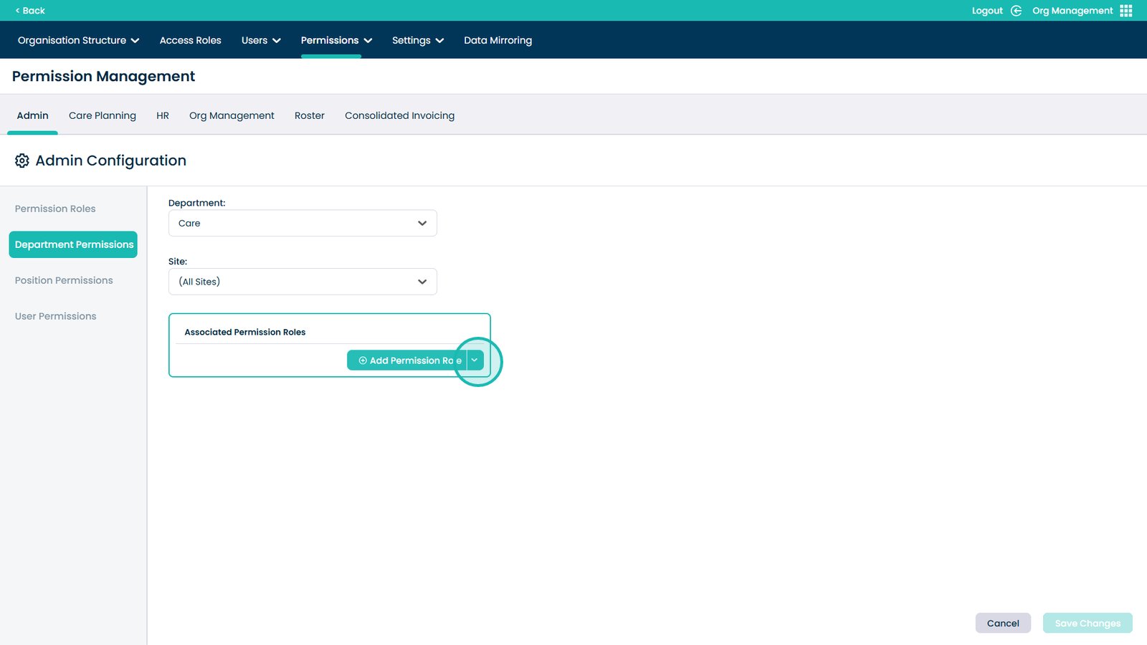Viewport: 1147px width, 645px height.
Task: Open Data Mirroring page
Action: coord(498,40)
